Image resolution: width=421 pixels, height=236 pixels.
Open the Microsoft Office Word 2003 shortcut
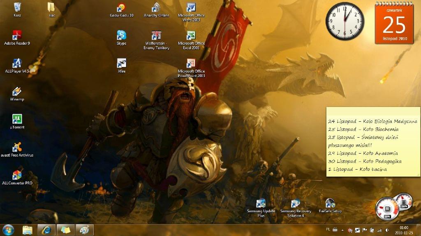(192, 12)
